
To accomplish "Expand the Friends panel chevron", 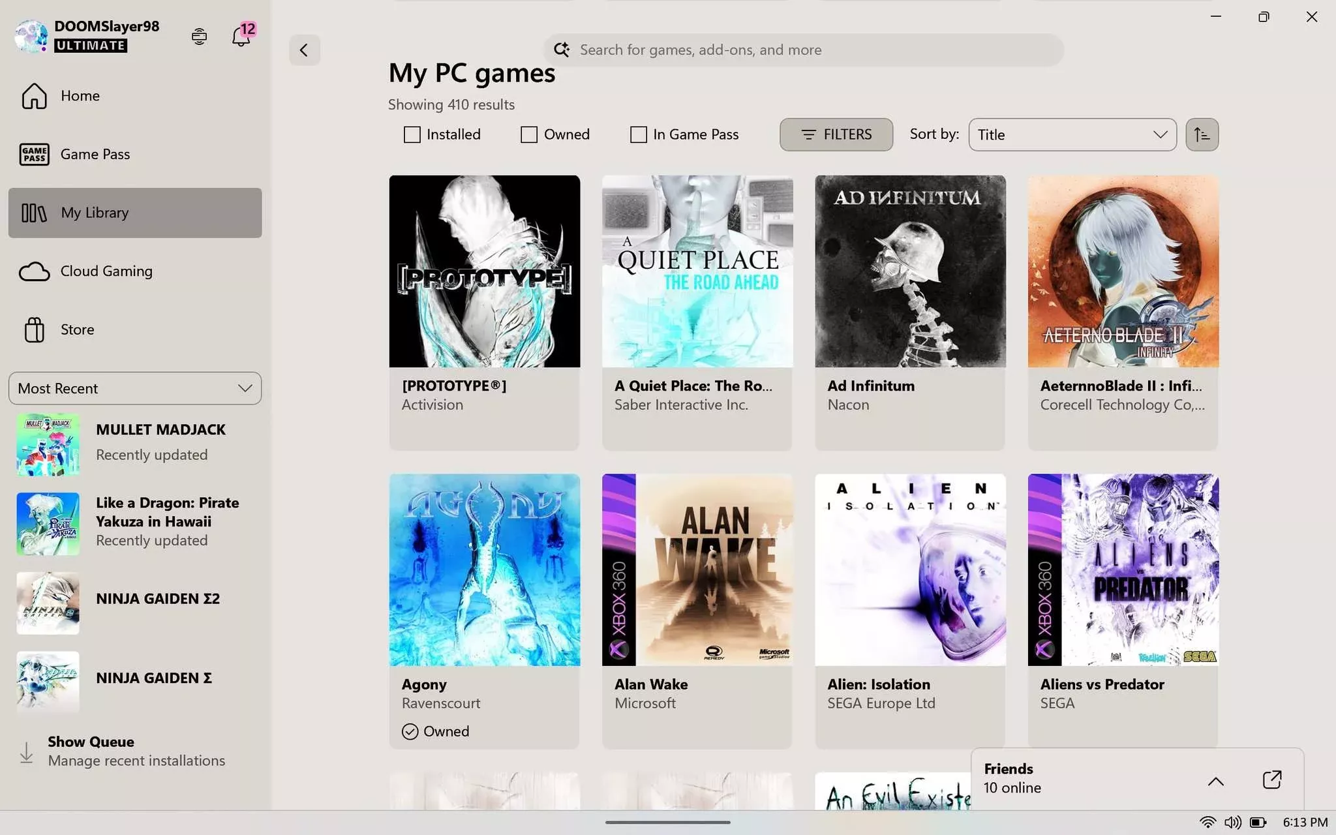I will [1215, 781].
